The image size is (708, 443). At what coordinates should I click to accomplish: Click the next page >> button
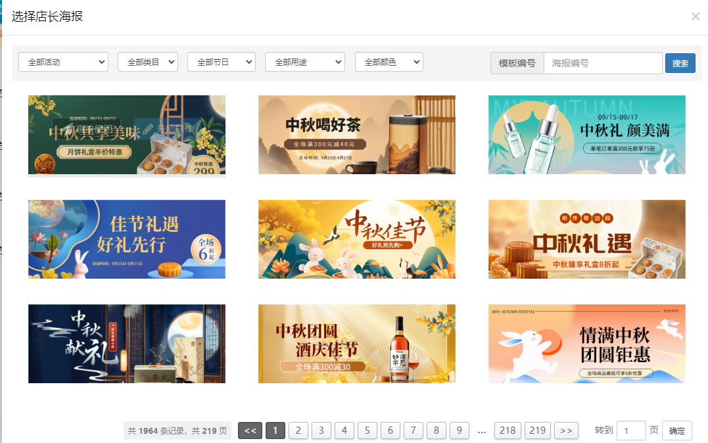[x=566, y=431]
